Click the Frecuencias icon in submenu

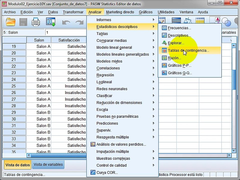(x=164, y=28)
